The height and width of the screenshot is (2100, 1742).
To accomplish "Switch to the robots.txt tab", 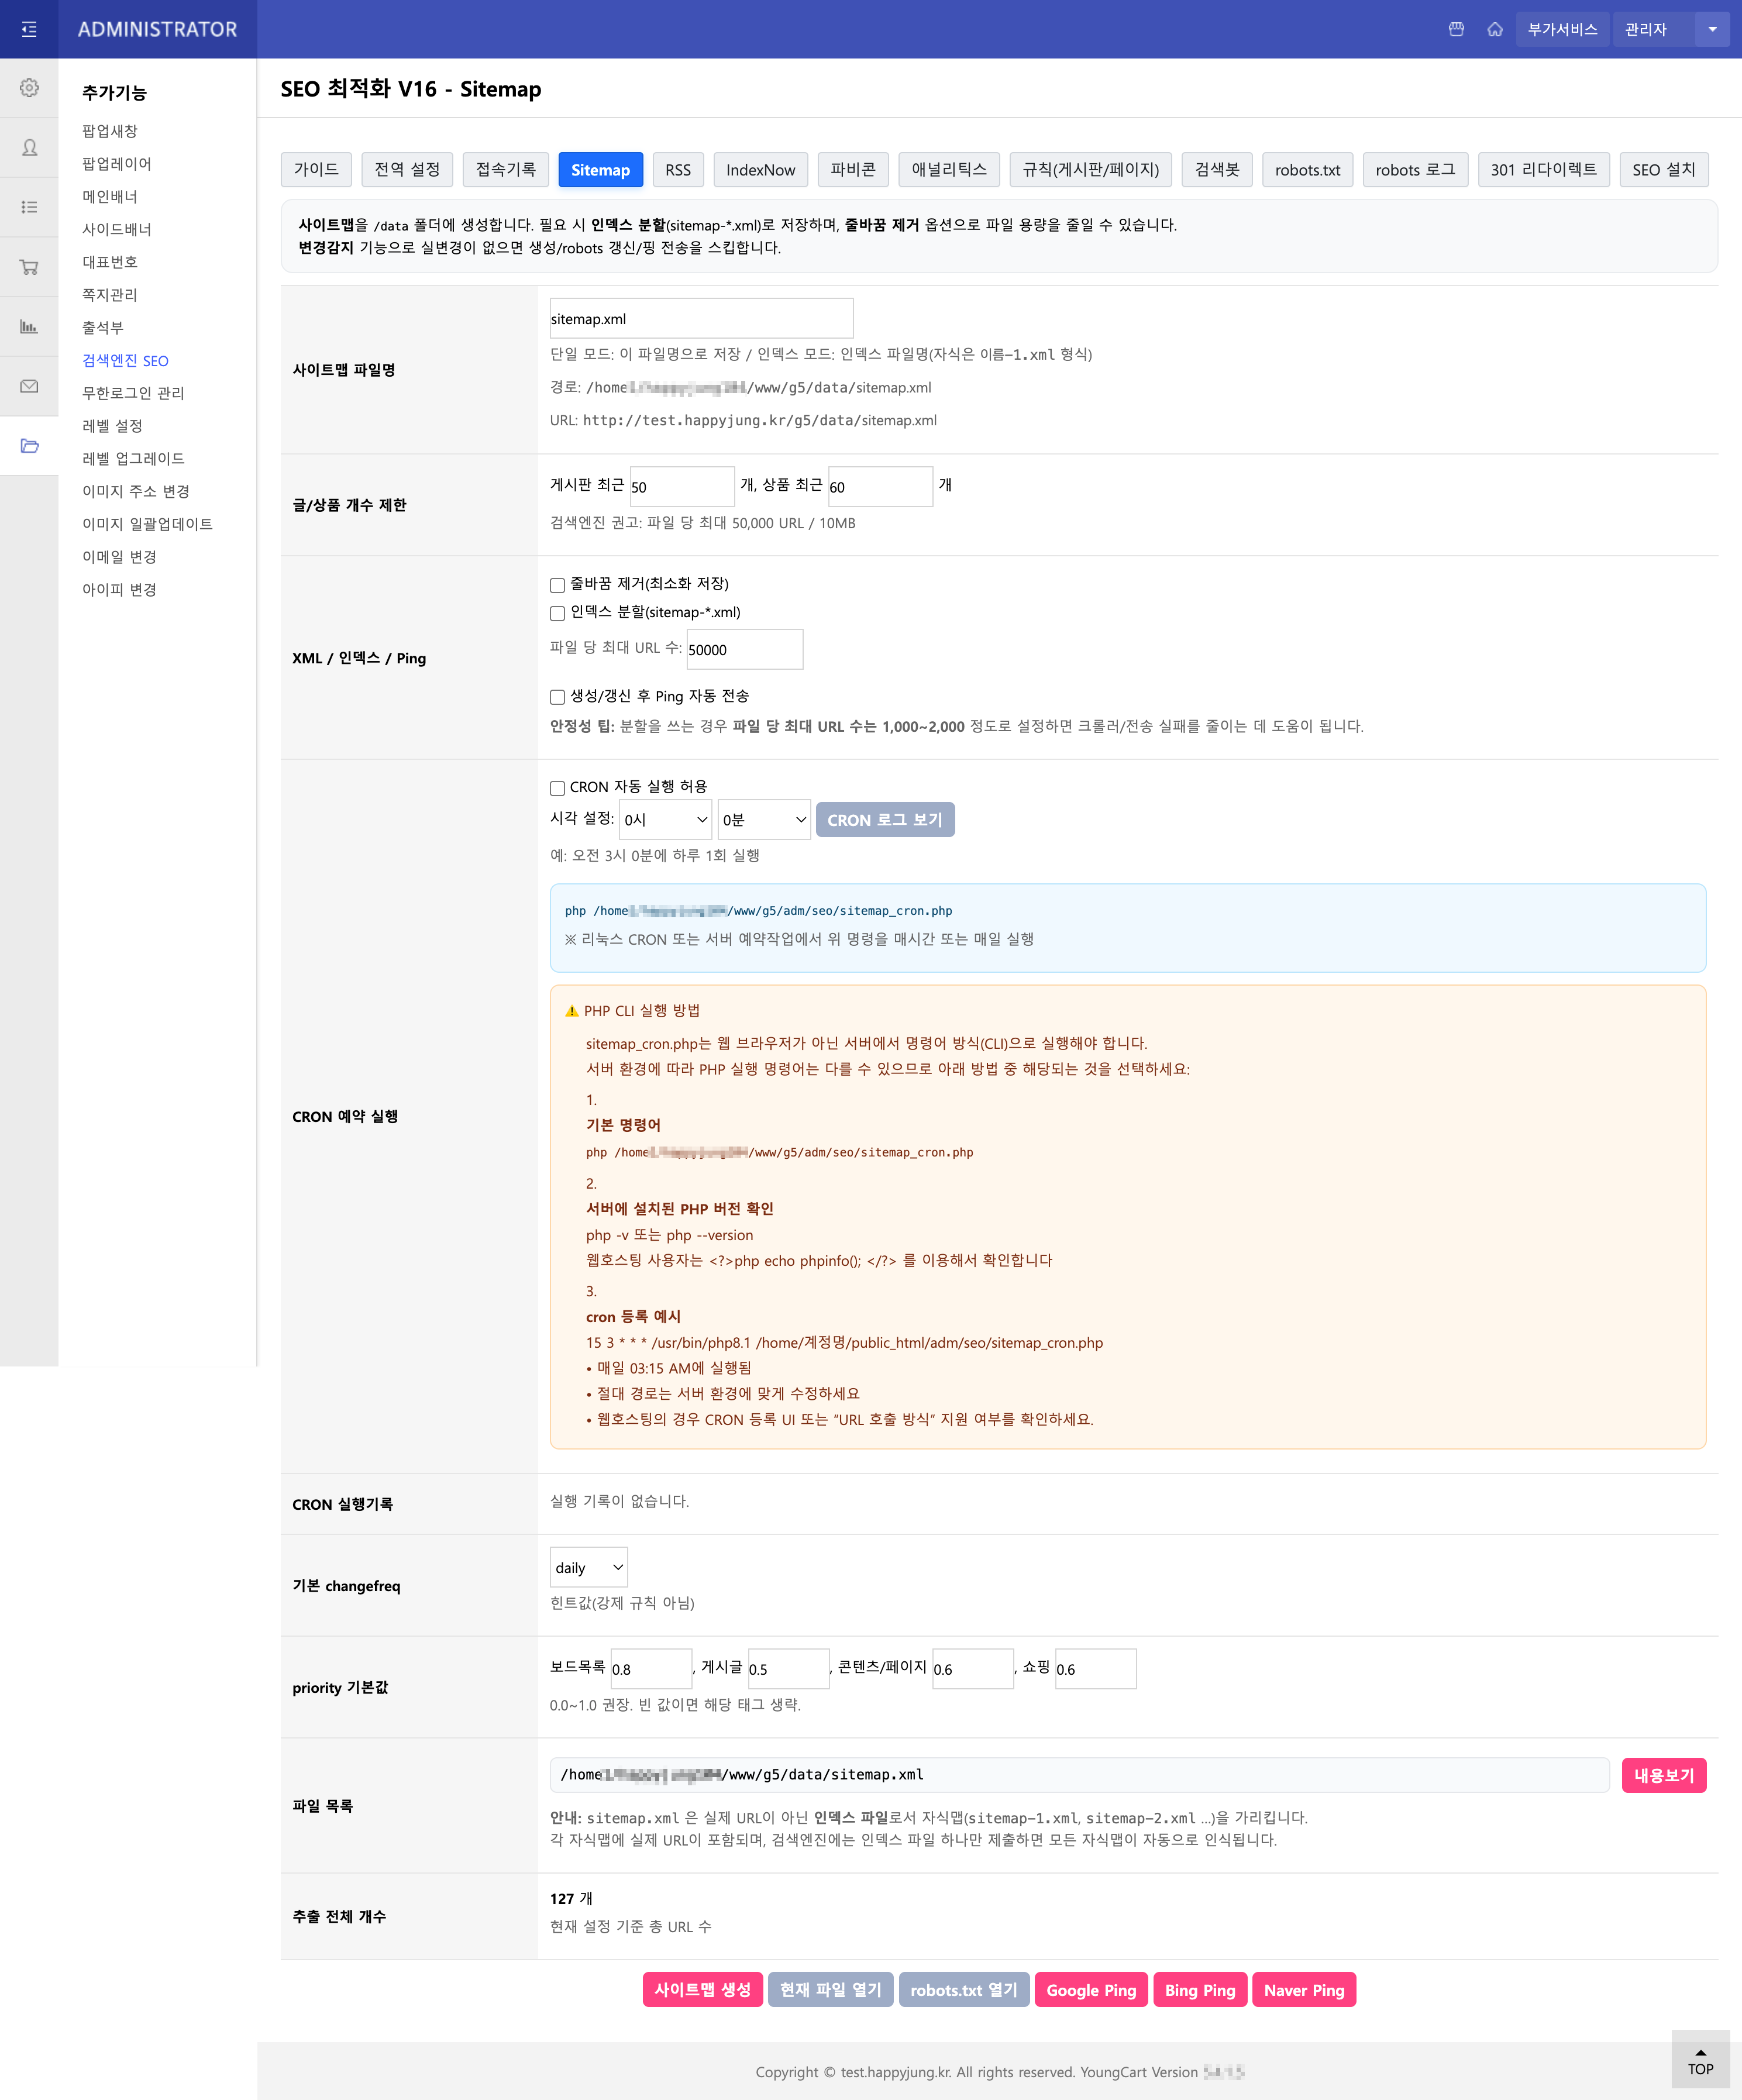I will point(1306,170).
